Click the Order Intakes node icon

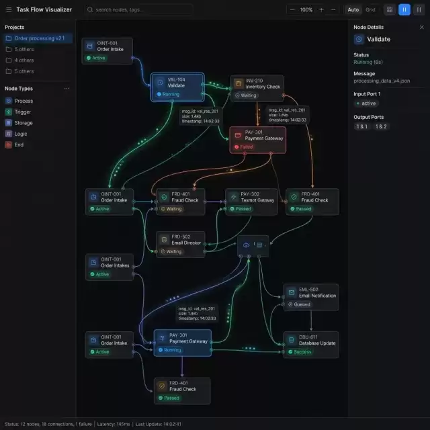93,263
